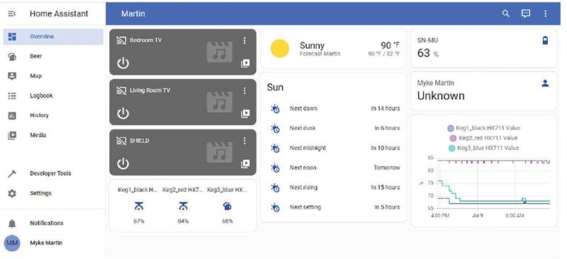Viewport: 567px width, 259px height.
Task: Open the Next setting entity row
Action: point(333,207)
